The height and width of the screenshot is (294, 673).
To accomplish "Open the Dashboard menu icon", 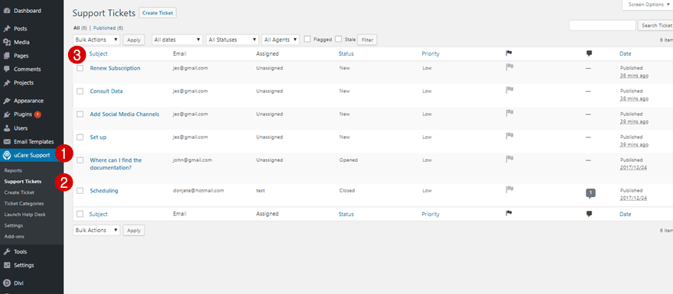I will tap(6, 11).
